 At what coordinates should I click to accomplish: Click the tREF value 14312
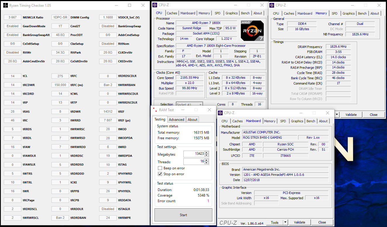pos(108,111)
